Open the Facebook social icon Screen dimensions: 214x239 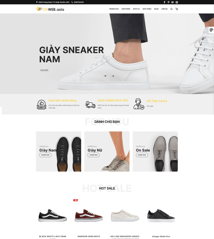164,2
